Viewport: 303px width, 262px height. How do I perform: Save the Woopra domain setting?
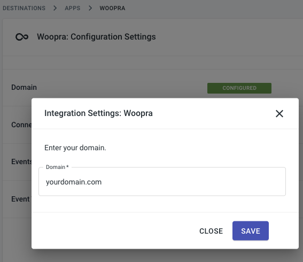[x=251, y=230]
